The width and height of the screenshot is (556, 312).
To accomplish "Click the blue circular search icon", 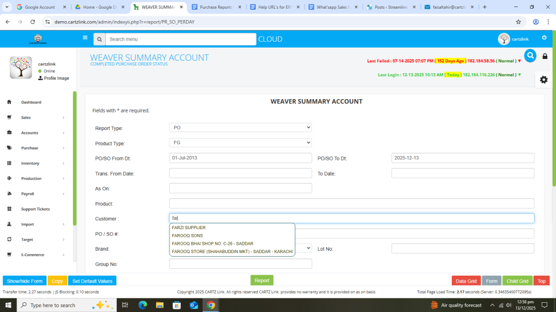I will point(530,55).
